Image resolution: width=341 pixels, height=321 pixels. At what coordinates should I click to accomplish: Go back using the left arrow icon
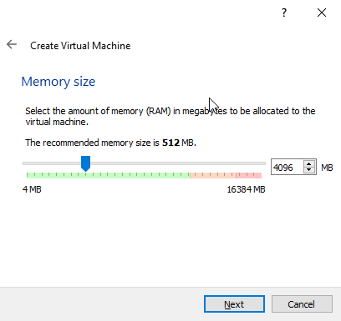(12, 44)
